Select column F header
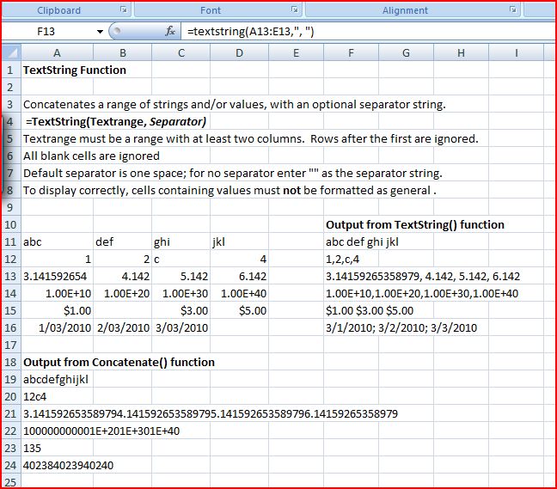 click(x=352, y=53)
